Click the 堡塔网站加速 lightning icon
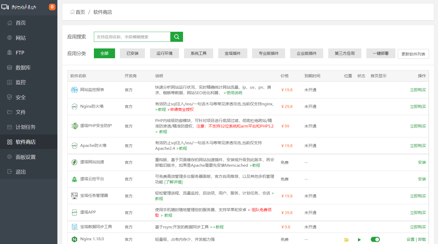Image resolution: width=438 pixels, height=244 pixels. tap(74, 162)
